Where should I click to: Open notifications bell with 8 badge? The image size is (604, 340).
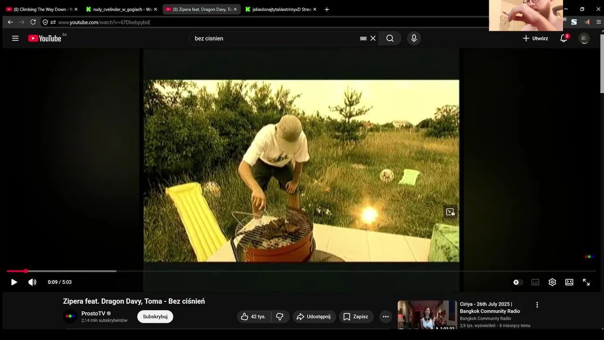(x=563, y=38)
